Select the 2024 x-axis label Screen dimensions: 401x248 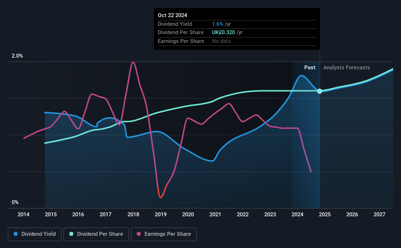point(297,214)
